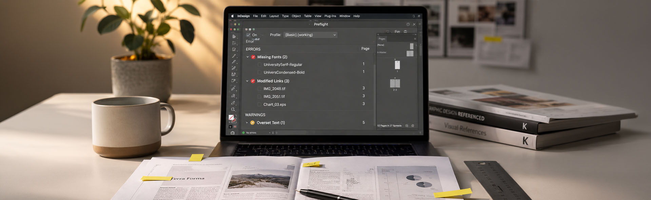The height and width of the screenshot is (200, 651).
Task: Click the UniversCondensed-Bold font entry
Action: [x=284, y=72]
